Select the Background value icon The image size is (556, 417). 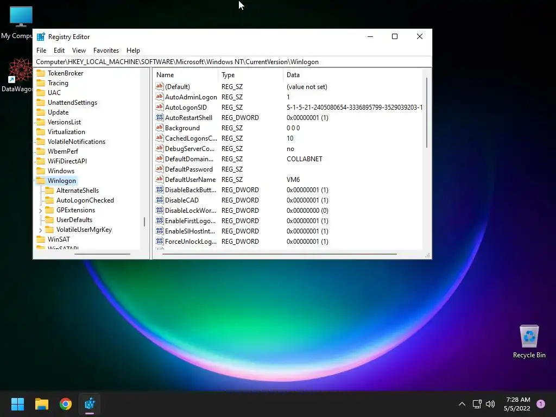pyautogui.click(x=160, y=128)
